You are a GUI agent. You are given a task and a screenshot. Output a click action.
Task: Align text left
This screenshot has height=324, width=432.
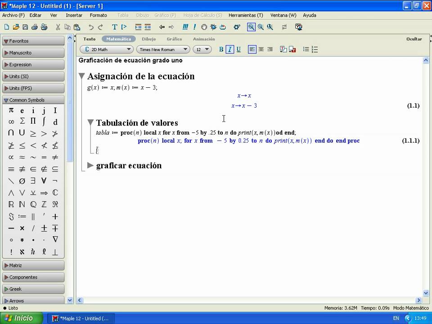click(252, 49)
